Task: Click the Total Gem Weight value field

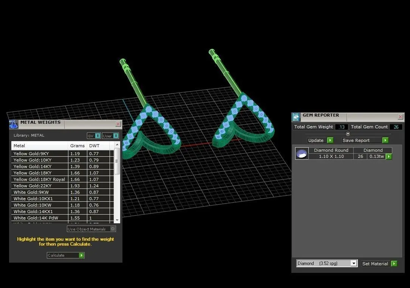Action: (x=342, y=127)
